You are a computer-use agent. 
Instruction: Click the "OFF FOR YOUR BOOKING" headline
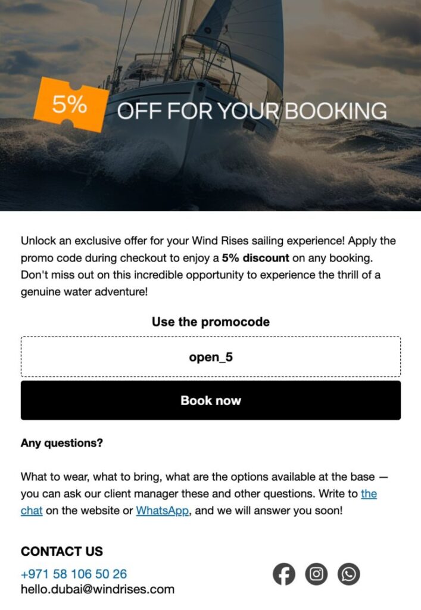(252, 111)
